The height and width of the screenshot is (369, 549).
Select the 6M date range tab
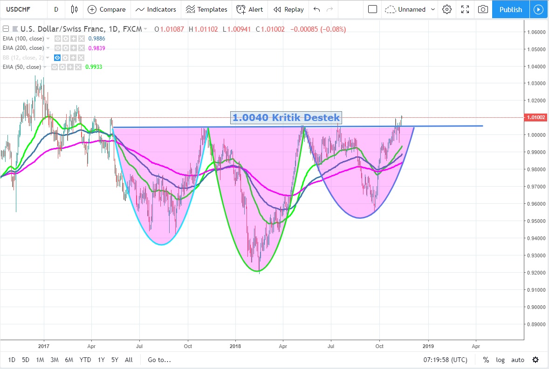tap(69, 360)
